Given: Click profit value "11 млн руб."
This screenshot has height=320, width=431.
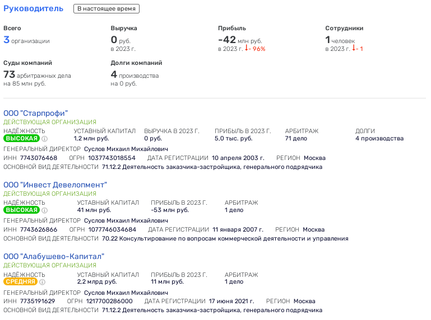Looking at the screenshot, I should (167, 282).
